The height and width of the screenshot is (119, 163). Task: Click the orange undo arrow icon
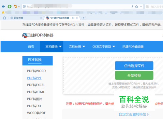point(16,7)
